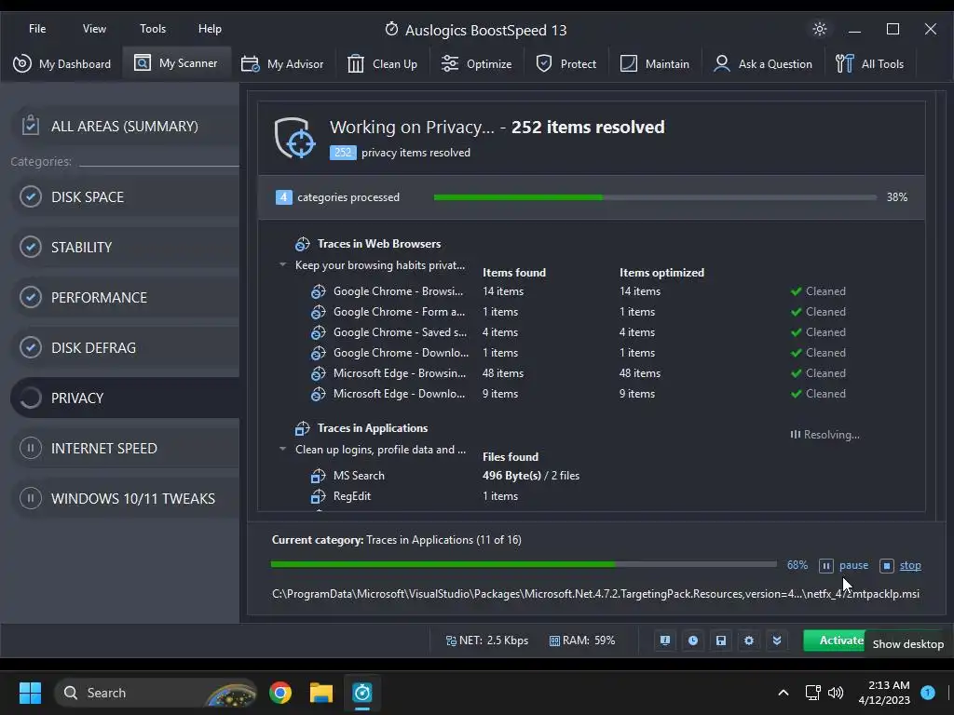Screen dimensions: 954x715
Task: Select the PRIVACY category label
Action: [x=77, y=398]
